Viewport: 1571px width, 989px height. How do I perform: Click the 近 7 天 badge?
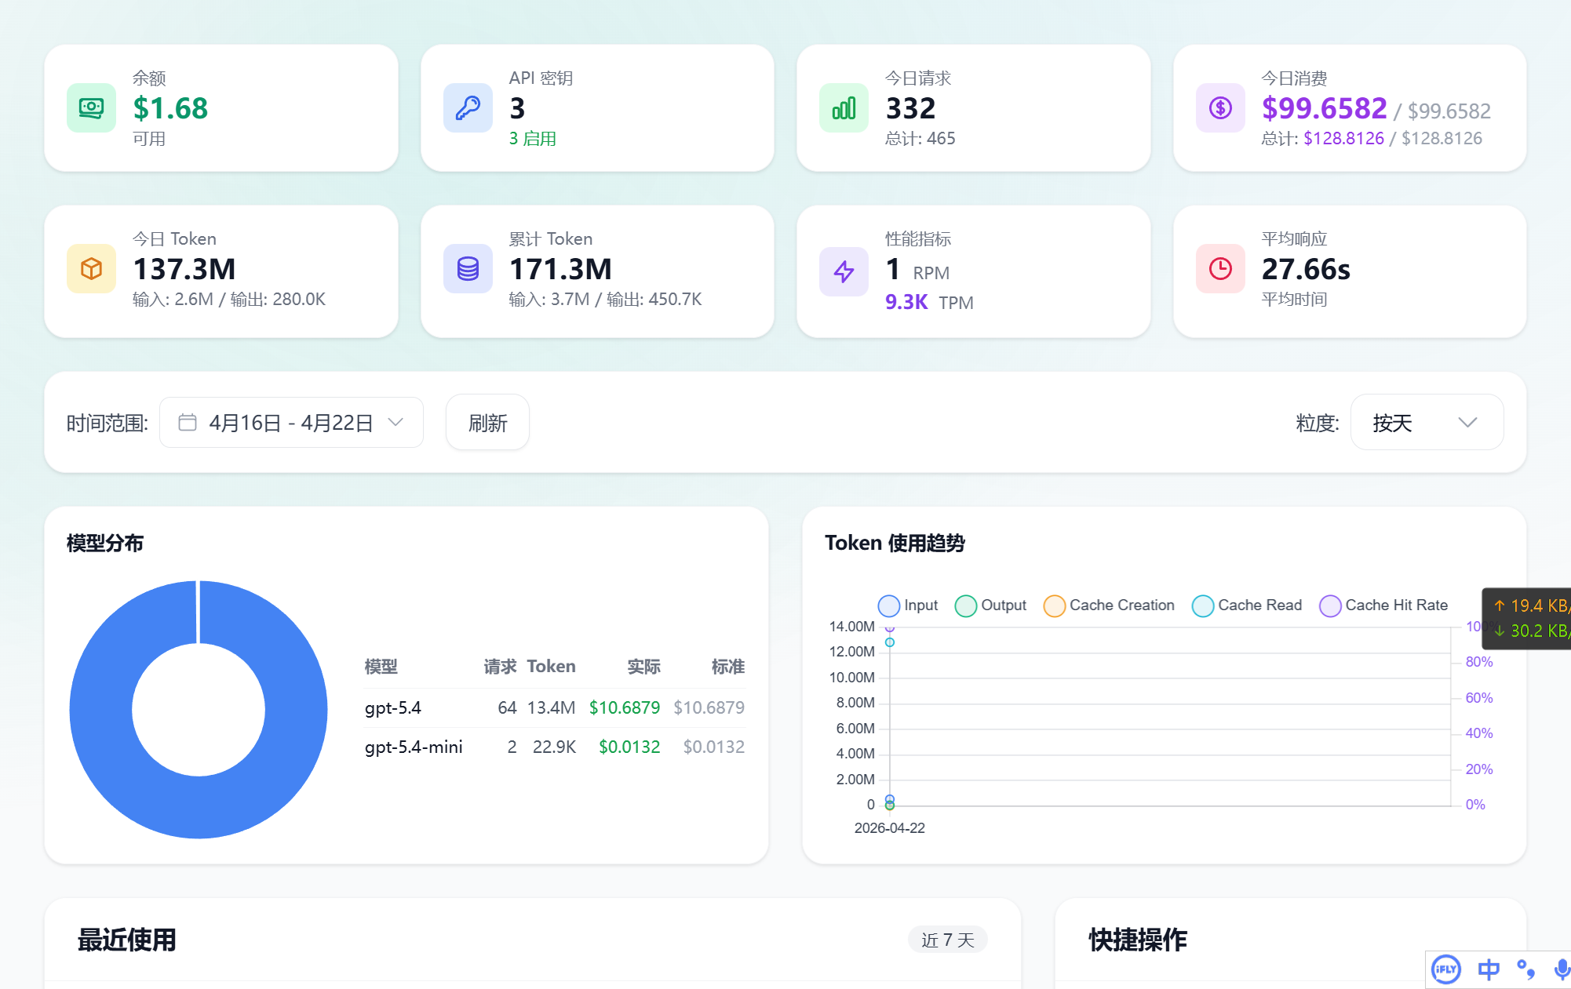[x=947, y=940]
